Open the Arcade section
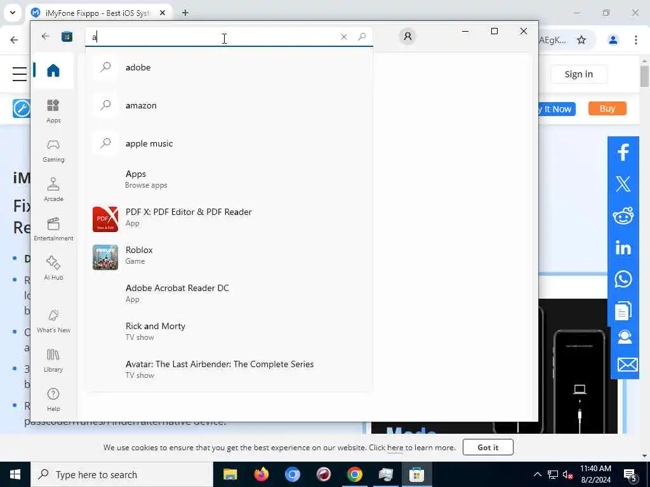The height and width of the screenshot is (487, 650). [x=53, y=190]
